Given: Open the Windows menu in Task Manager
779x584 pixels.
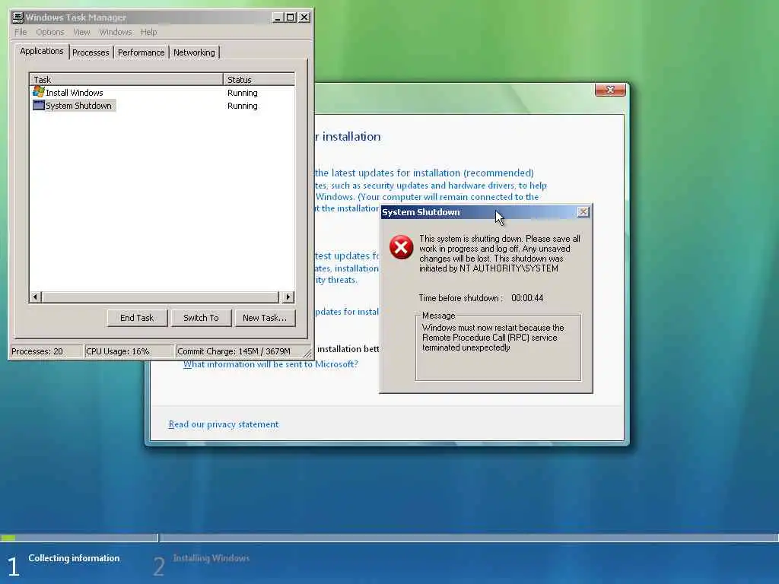Looking at the screenshot, I should pyautogui.click(x=116, y=32).
